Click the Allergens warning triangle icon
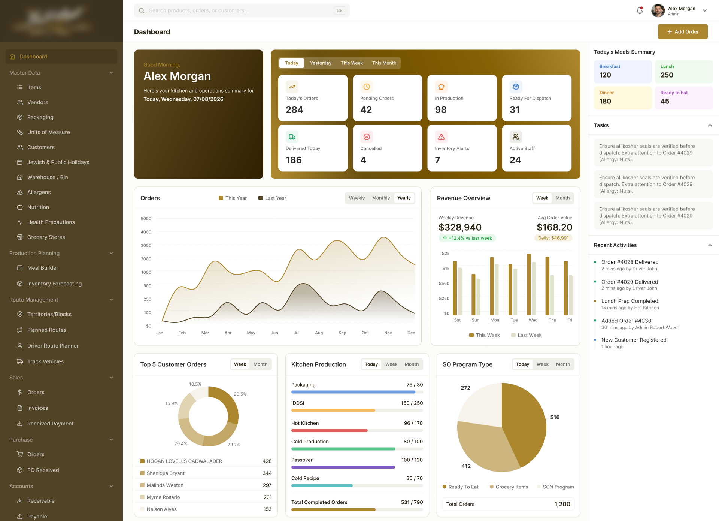 20,192
